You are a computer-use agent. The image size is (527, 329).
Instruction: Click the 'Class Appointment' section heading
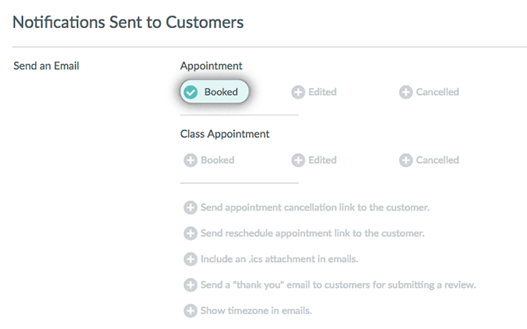coord(225,133)
